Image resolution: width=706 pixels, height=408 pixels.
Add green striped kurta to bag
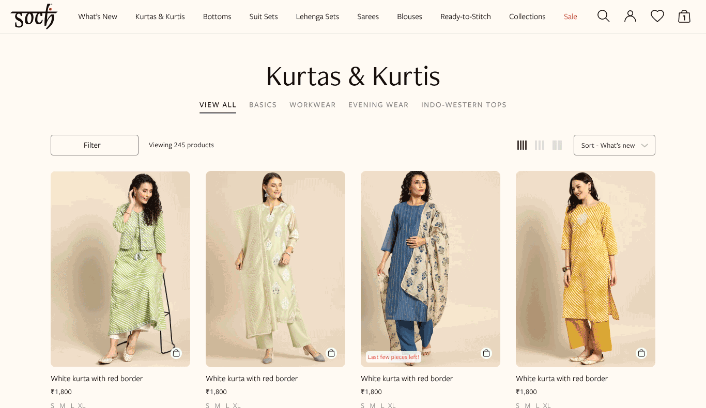coord(176,353)
